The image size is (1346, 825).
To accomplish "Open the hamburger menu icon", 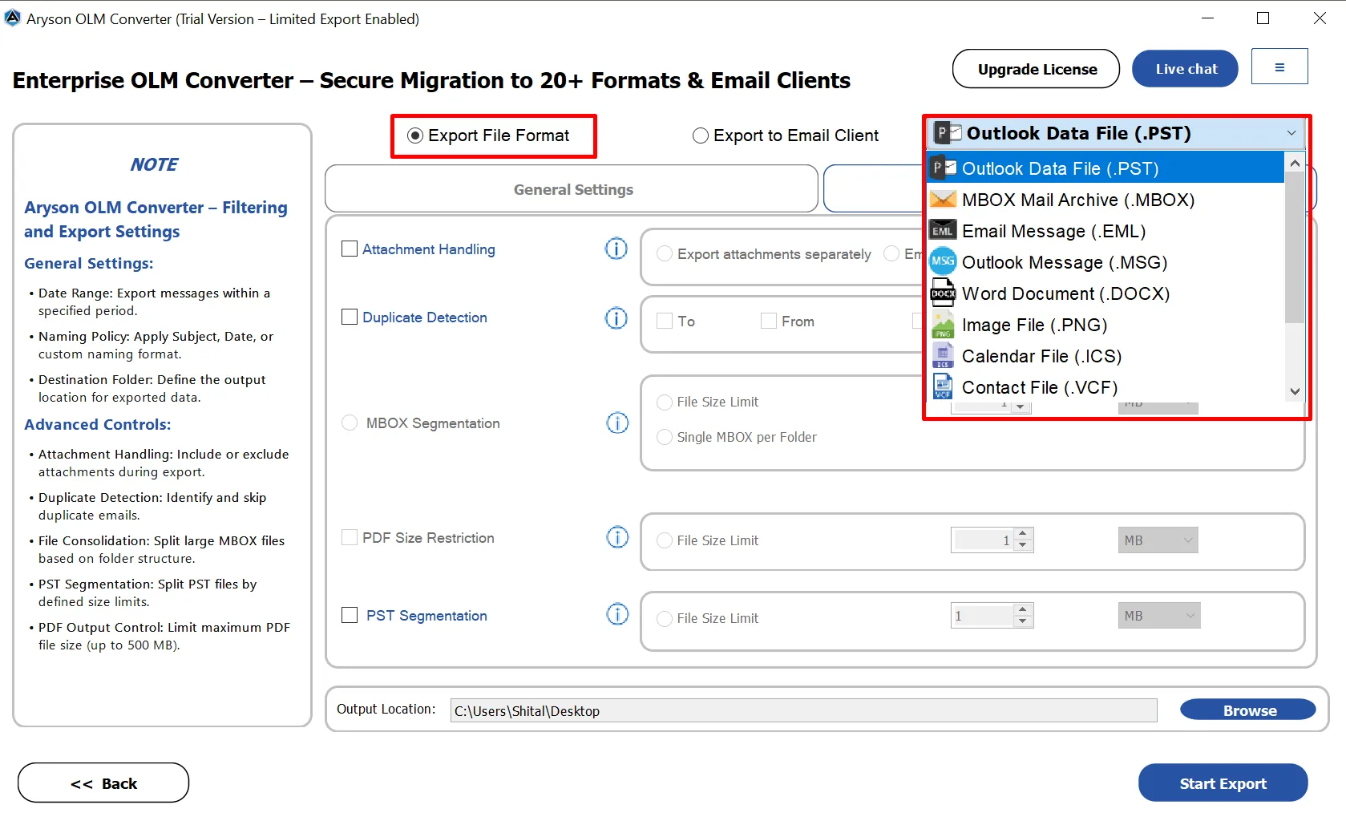I will coord(1279,67).
